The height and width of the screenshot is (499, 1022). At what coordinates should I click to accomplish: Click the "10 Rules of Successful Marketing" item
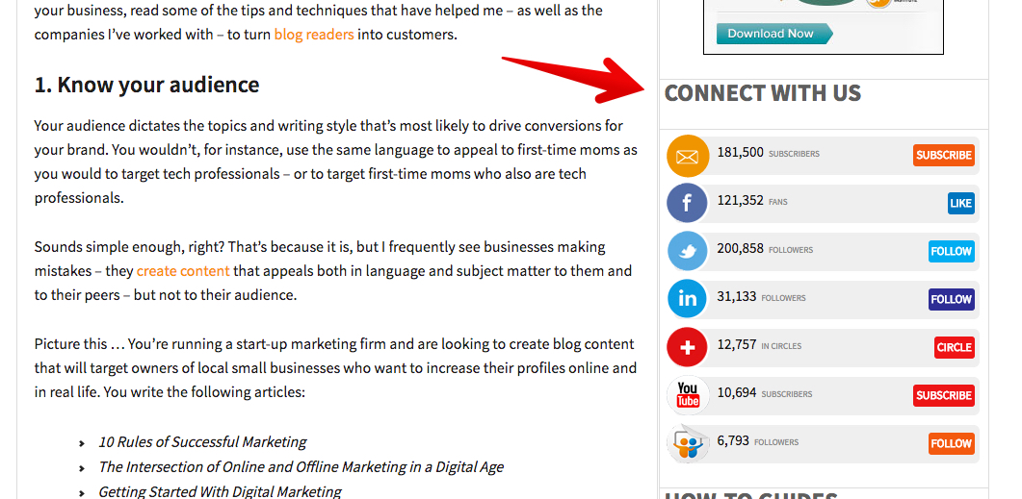[202, 442]
